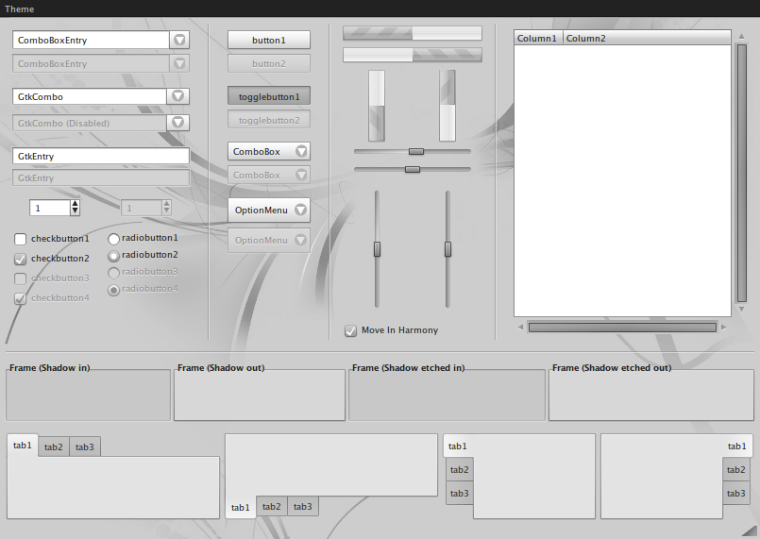
Task: Click the disabled button2
Action: click(x=269, y=63)
